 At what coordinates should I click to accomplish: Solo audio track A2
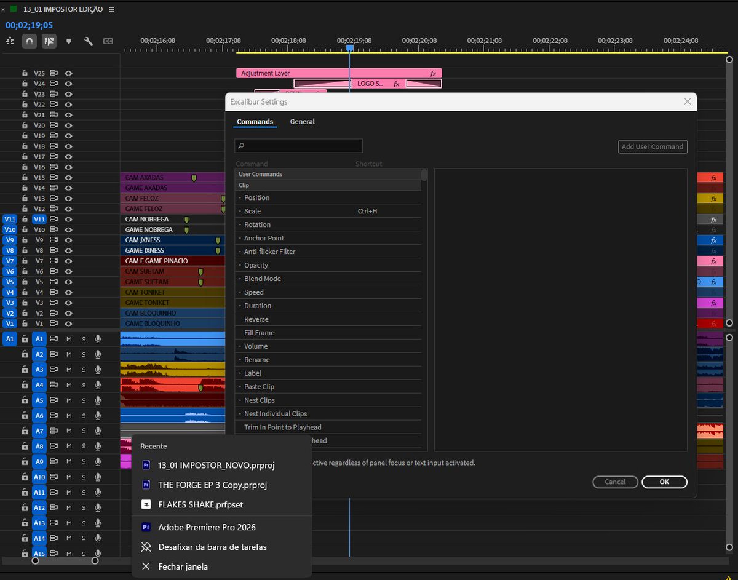click(x=84, y=354)
